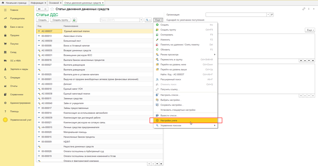Open Зарплата и кадры section
The width and height of the screenshot is (318, 166).
(19, 69)
